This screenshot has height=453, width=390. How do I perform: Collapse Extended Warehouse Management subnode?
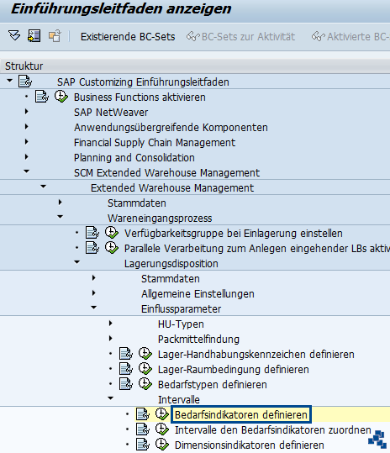44,187
